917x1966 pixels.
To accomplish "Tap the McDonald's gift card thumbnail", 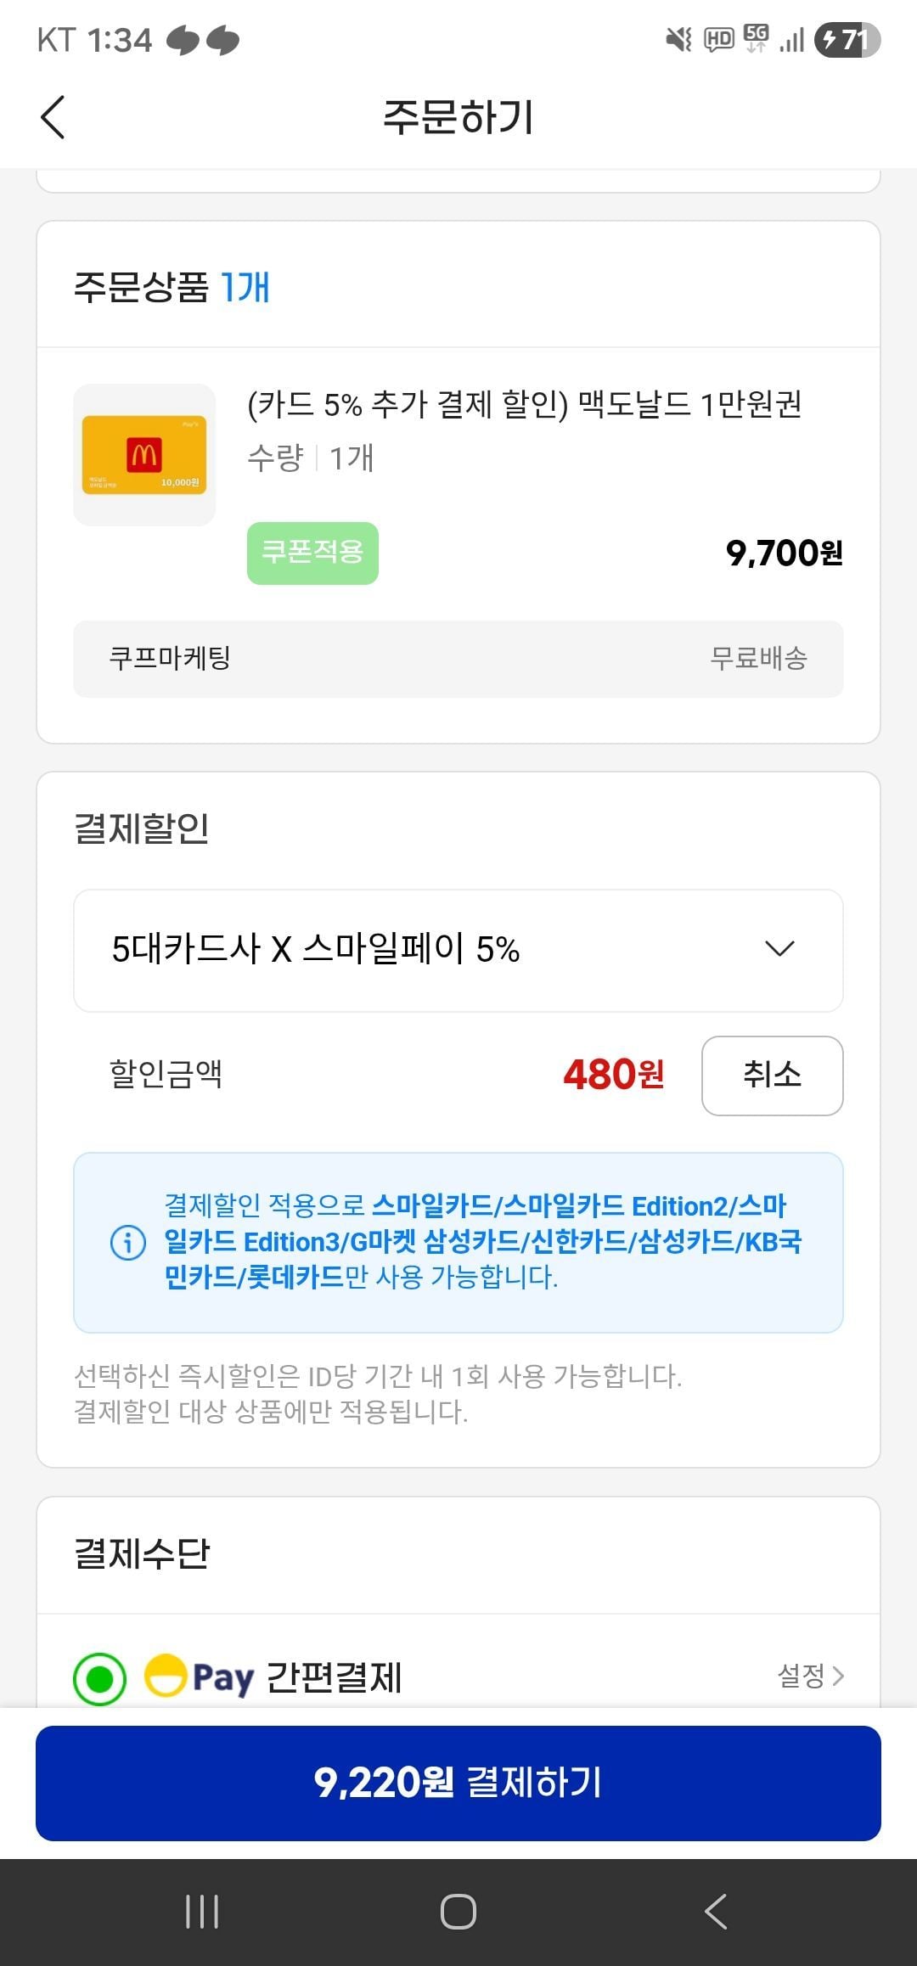I will 144,455.
